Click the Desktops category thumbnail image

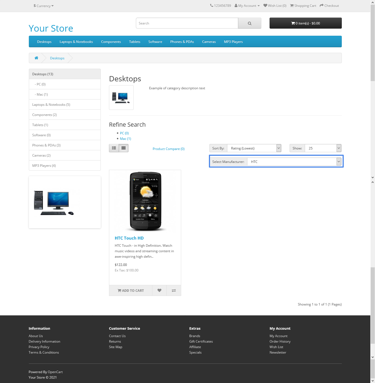(x=121, y=98)
